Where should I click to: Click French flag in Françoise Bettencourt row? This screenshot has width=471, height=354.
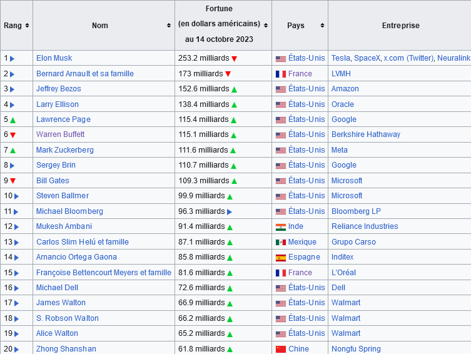point(281,273)
